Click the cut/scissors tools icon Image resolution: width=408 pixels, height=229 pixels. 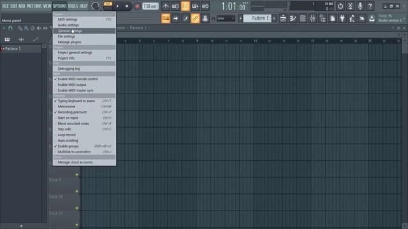point(350,6)
